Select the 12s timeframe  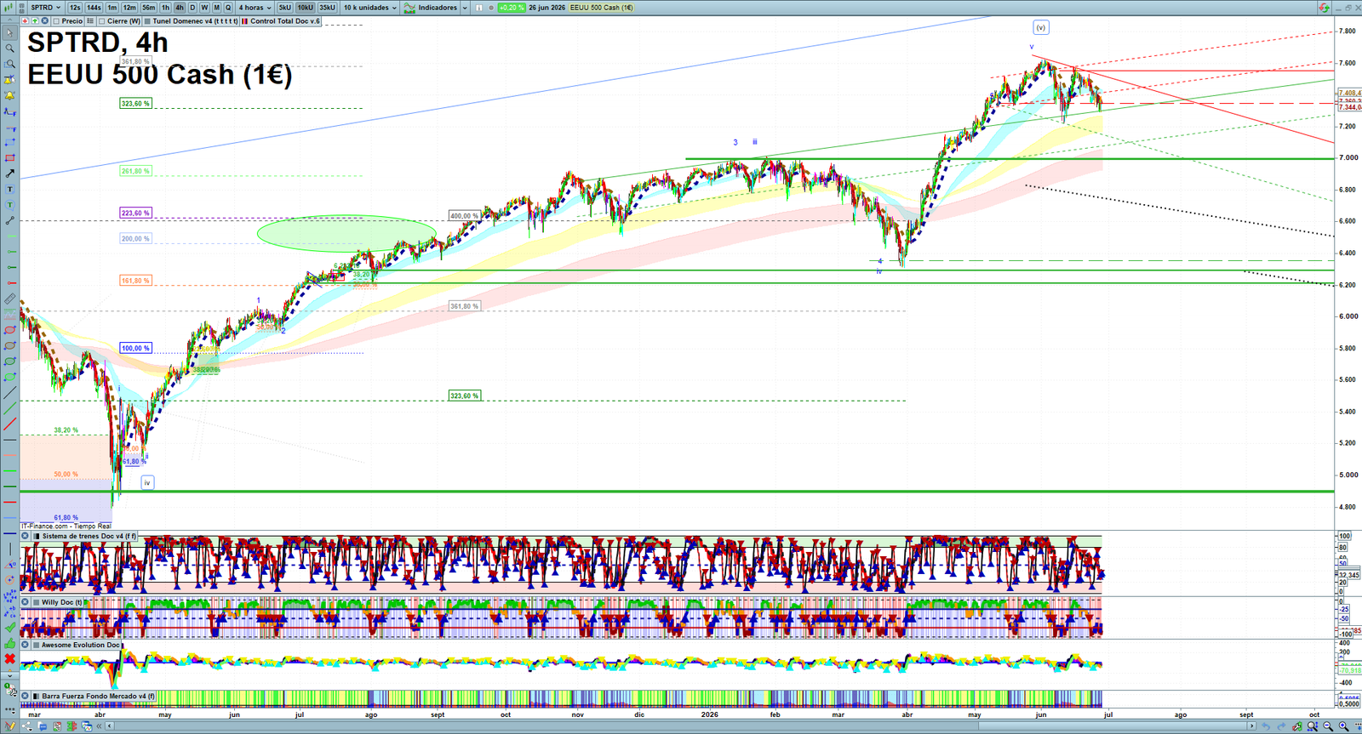(x=75, y=8)
